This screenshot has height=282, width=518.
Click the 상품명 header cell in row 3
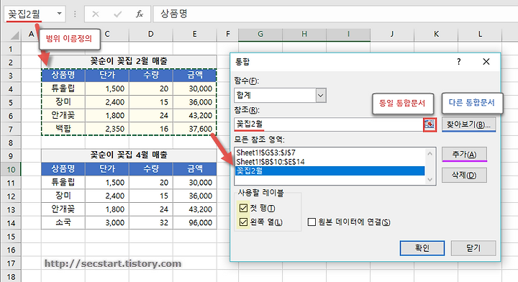[x=63, y=76]
